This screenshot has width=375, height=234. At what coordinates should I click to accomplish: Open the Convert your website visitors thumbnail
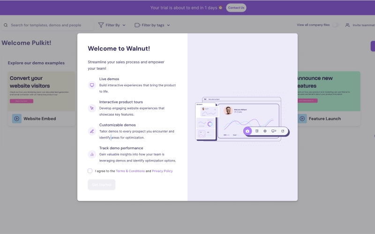click(41, 91)
